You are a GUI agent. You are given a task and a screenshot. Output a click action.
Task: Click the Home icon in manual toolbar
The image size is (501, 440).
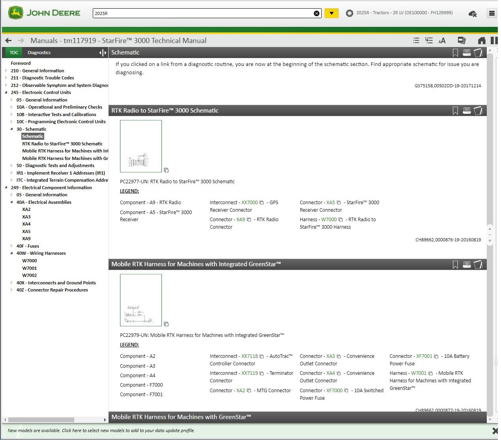pyautogui.click(x=481, y=41)
